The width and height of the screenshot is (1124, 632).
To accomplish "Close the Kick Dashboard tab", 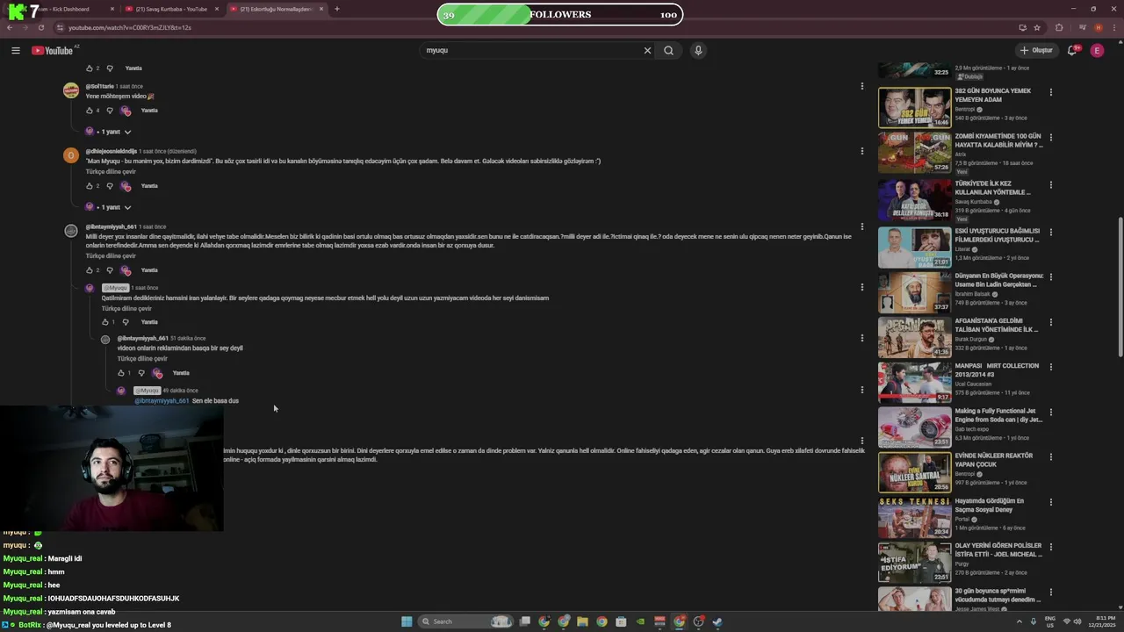I will 112,9.
